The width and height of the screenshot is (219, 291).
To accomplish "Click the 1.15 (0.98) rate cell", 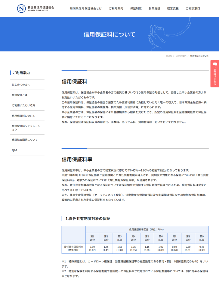I will pyautogui.click(x=147, y=249).
